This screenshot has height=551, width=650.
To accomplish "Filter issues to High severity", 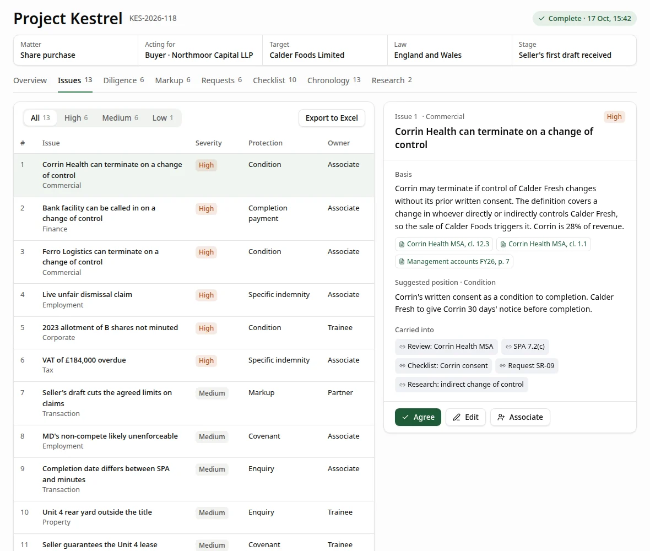I will pos(76,118).
